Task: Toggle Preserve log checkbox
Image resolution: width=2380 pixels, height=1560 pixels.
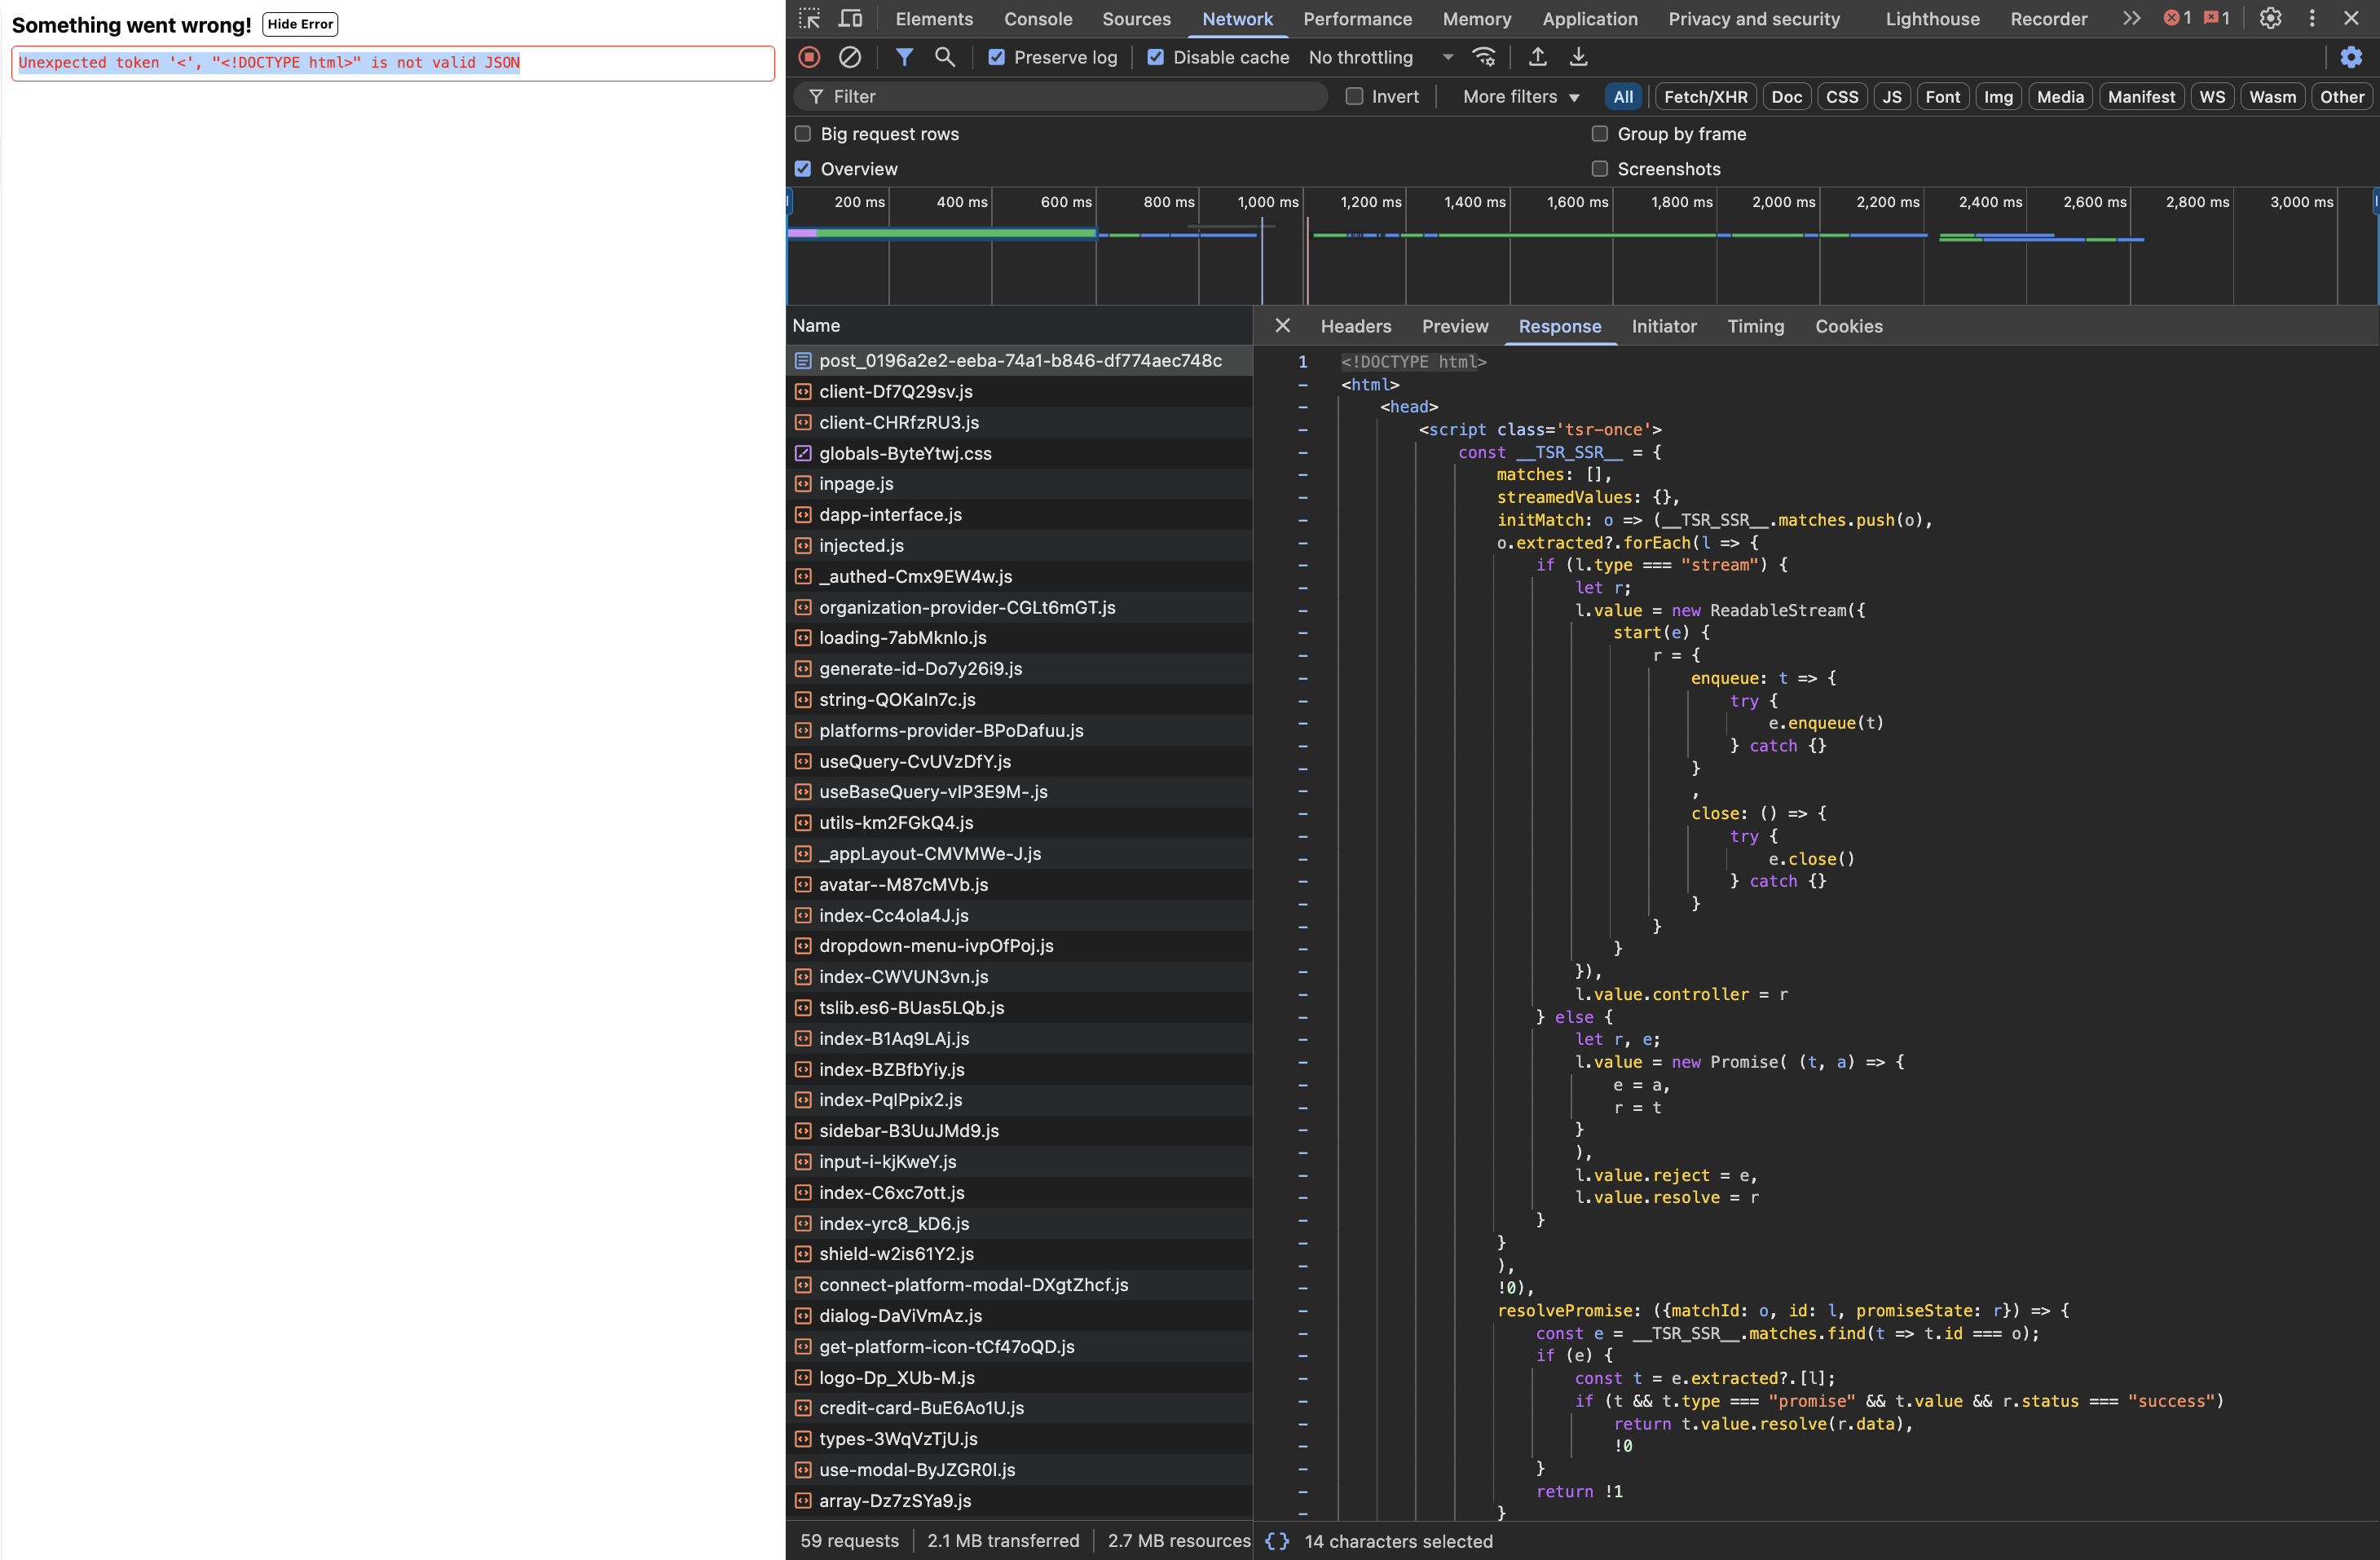Action: 996,57
